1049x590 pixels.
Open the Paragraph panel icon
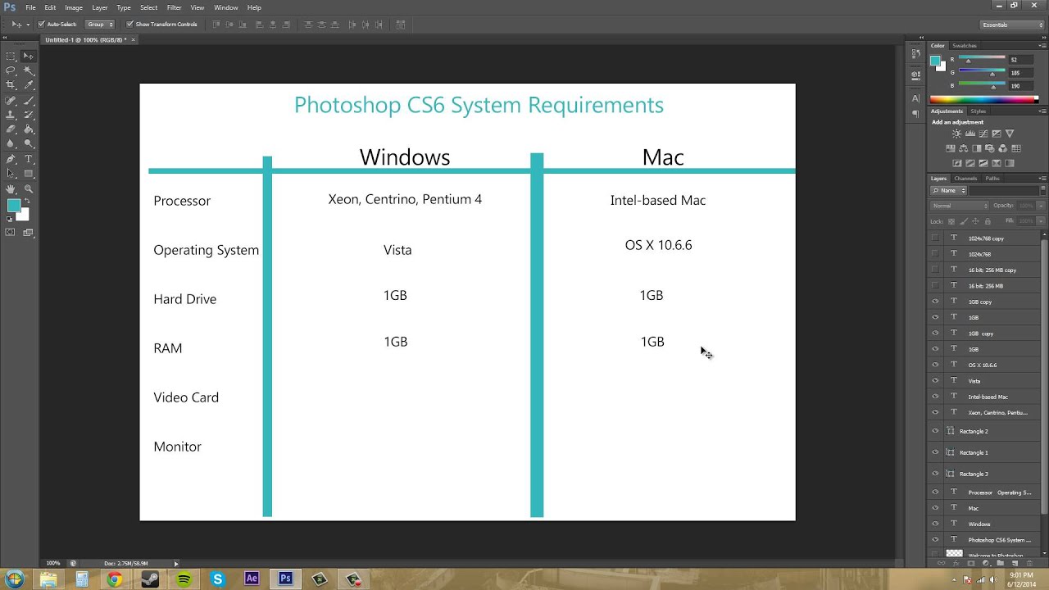pyautogui.click(x=915, y=115)
